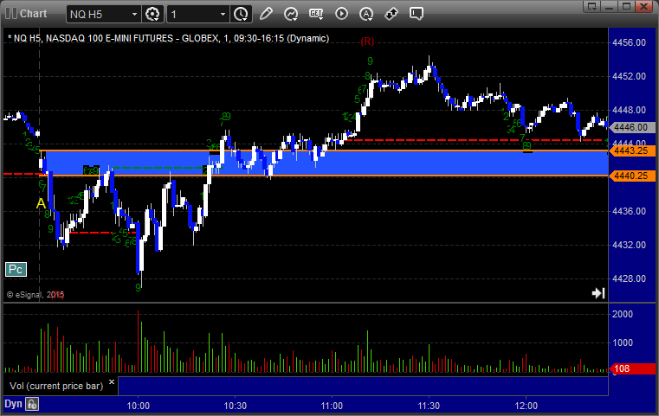
Task: Click the window pop-out menu button
Action: (591, 6)
